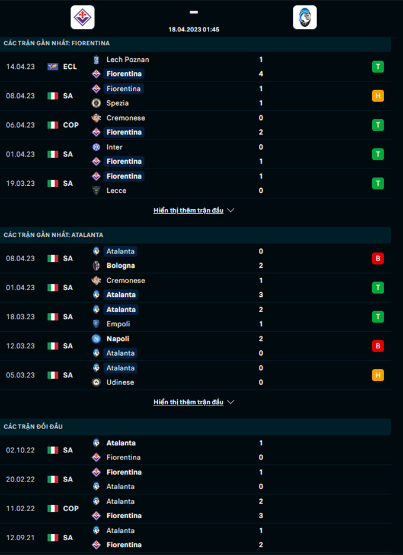Click the Napoli team logo
403x555 pixels.
pos(96,339)
